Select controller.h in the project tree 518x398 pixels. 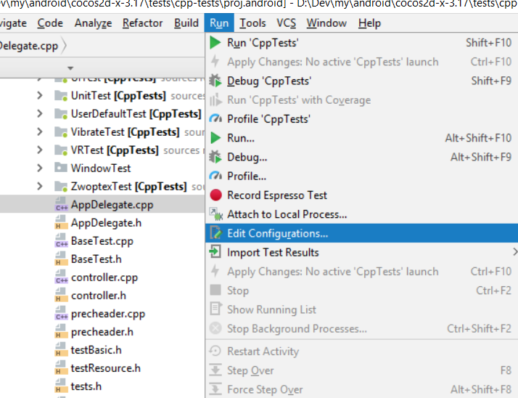click(98, 296)
